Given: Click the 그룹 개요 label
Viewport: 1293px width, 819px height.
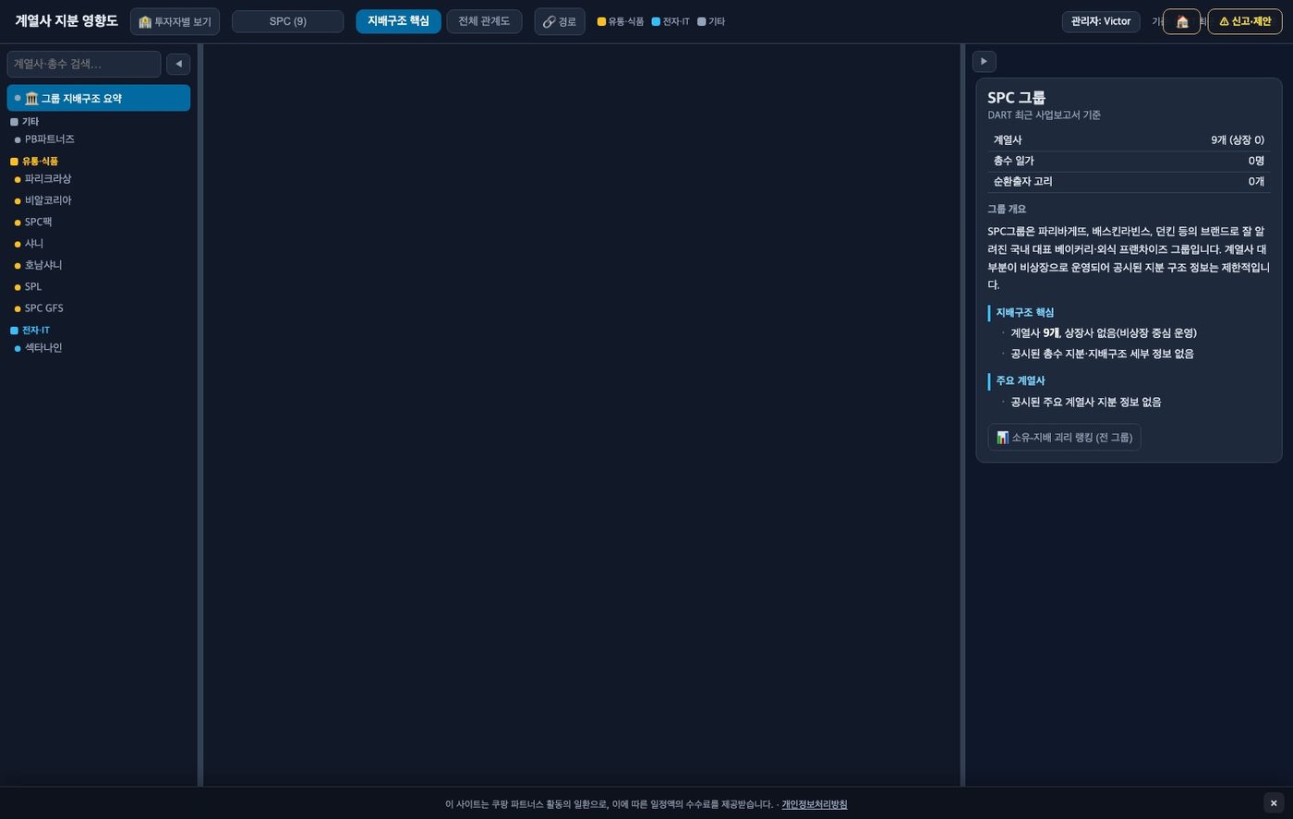Looking at the screenshot, I should (1007, 210).
